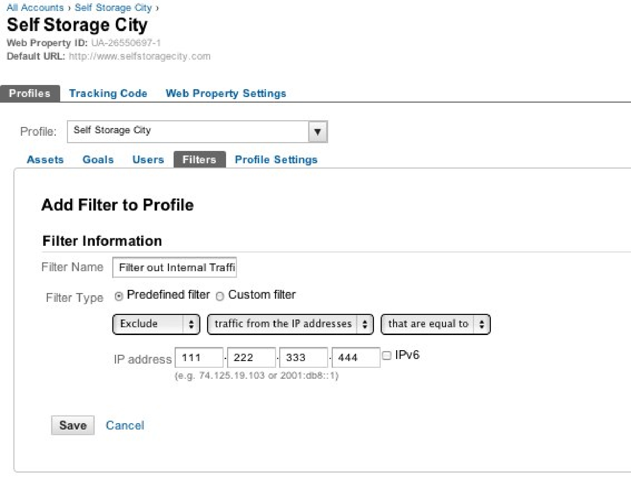Open 'traffic from the IP addresses' dropdown
This screenshot has width=631, height=487.
(x=290, y=324)
